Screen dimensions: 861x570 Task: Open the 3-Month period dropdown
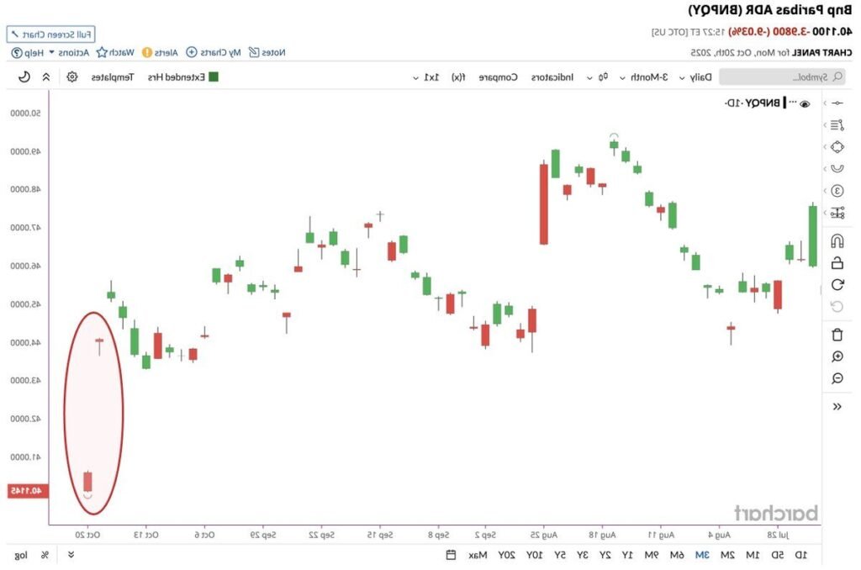pyautogui.click(x=644, y=77)
